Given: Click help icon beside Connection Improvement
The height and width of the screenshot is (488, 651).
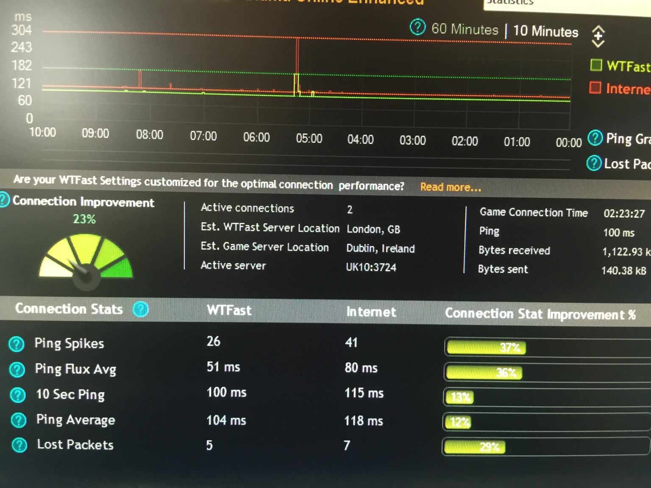Looking at the screenshot, I should coord(4,199).
